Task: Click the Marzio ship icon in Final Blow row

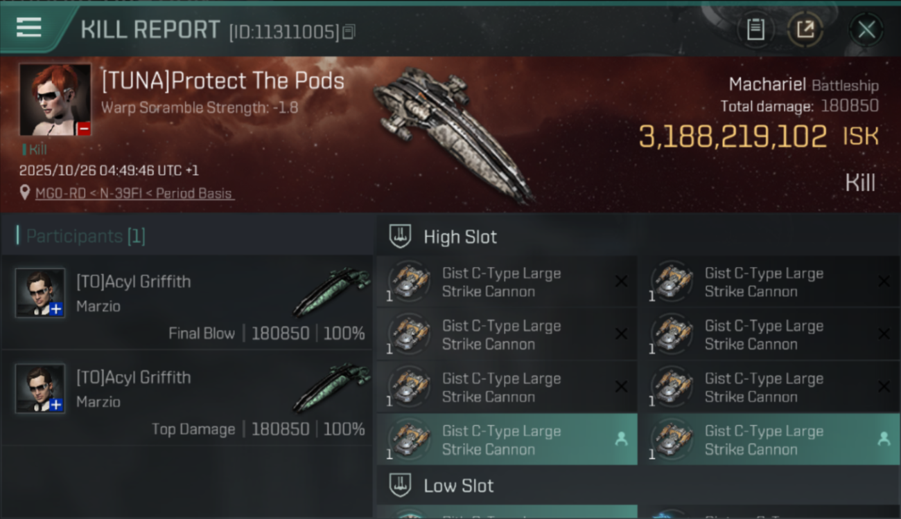Action: [x=333, y=291]
